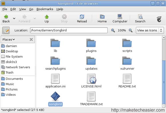Reset zoom via the 100% label

tap(122, 30)
